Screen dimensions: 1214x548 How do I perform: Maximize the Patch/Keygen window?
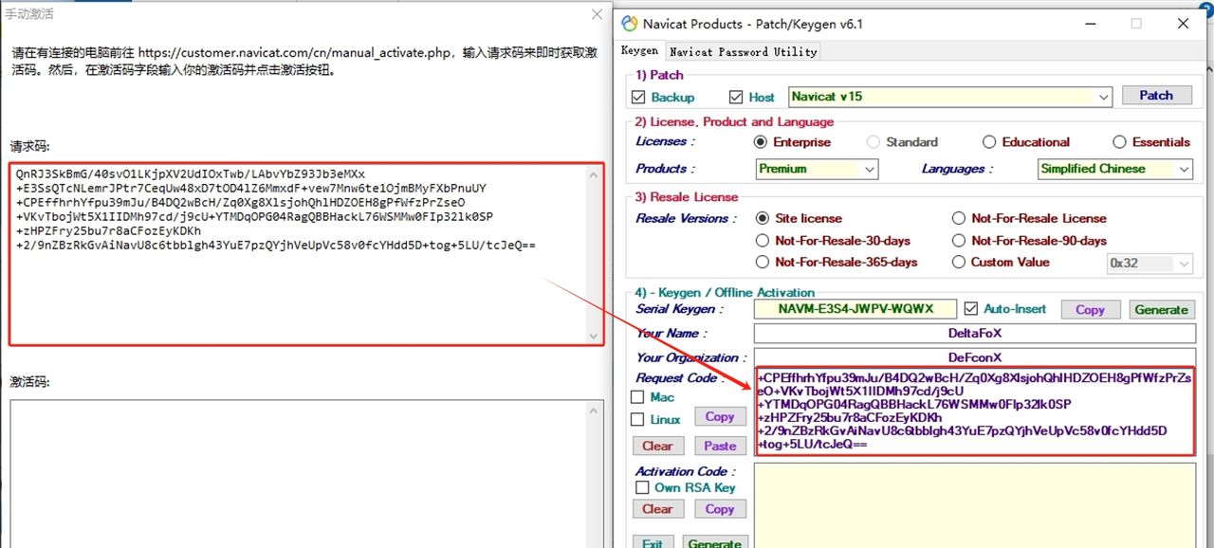click(x=1136, y=24)
